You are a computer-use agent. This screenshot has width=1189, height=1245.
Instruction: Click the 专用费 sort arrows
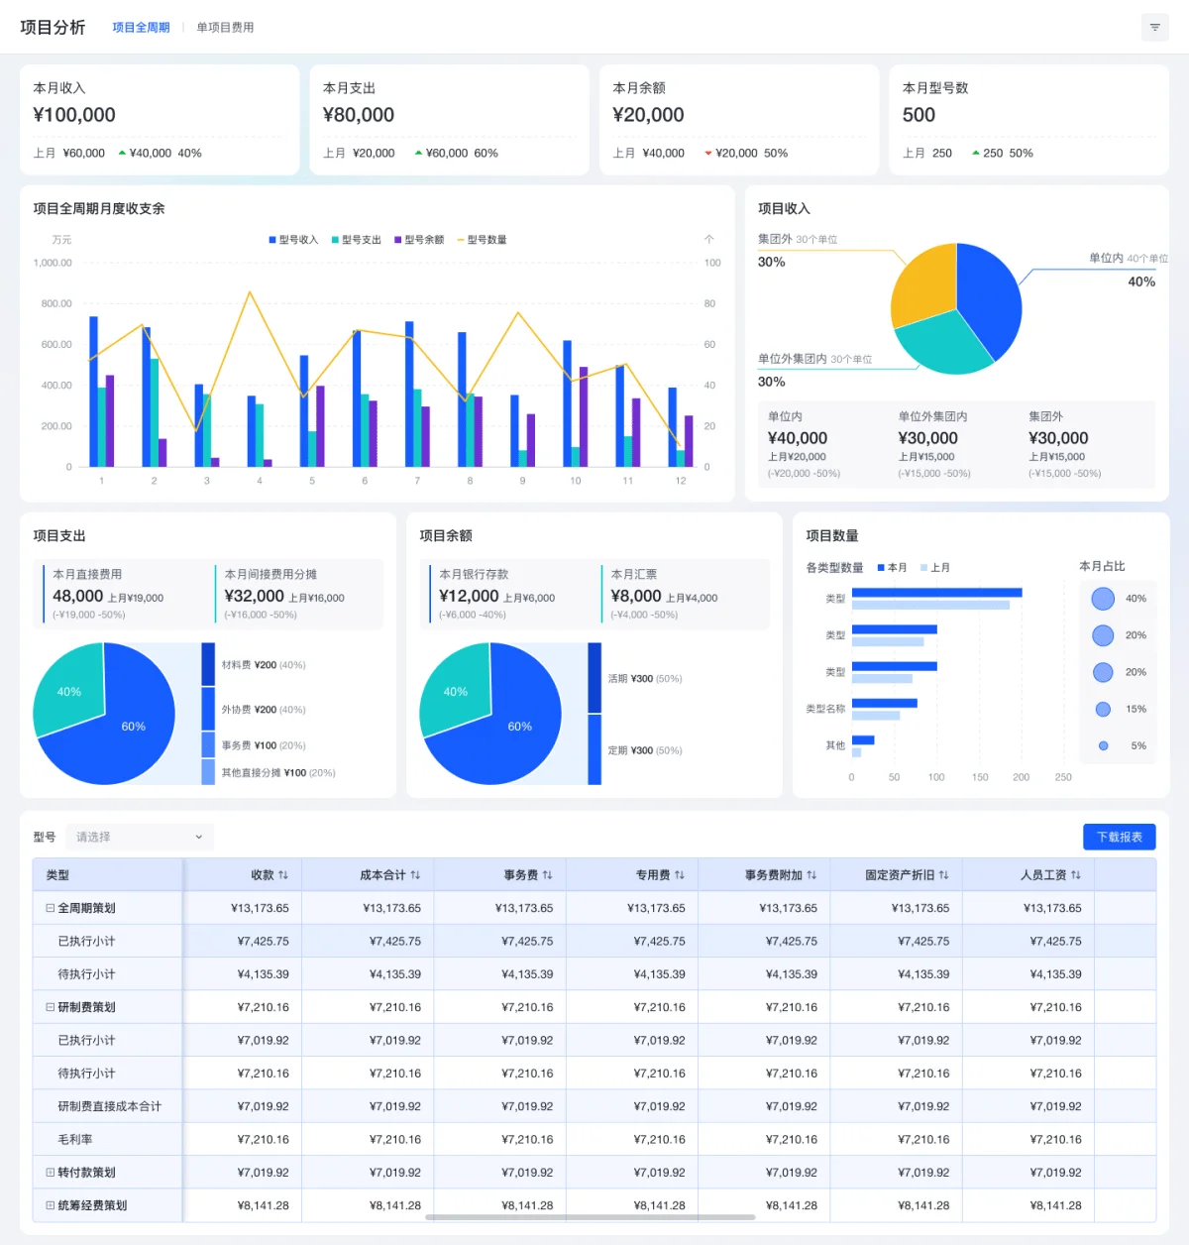tap(680, 875)
